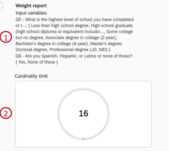Click the Cardinality limit label
Screen dimensions: 169x151
coord(31,76)
